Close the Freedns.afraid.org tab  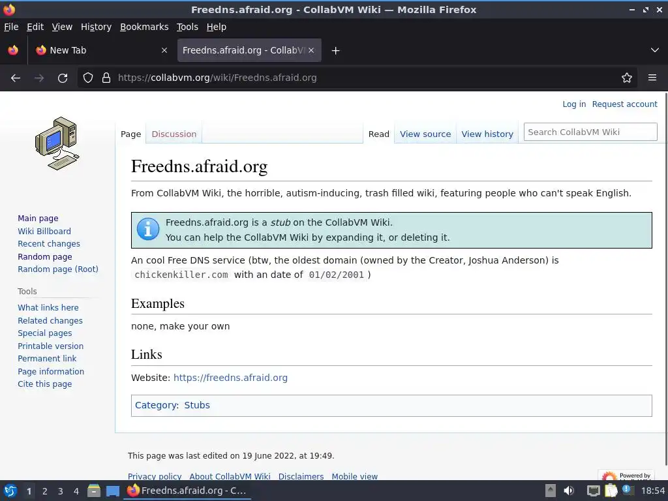coord(311,50)
